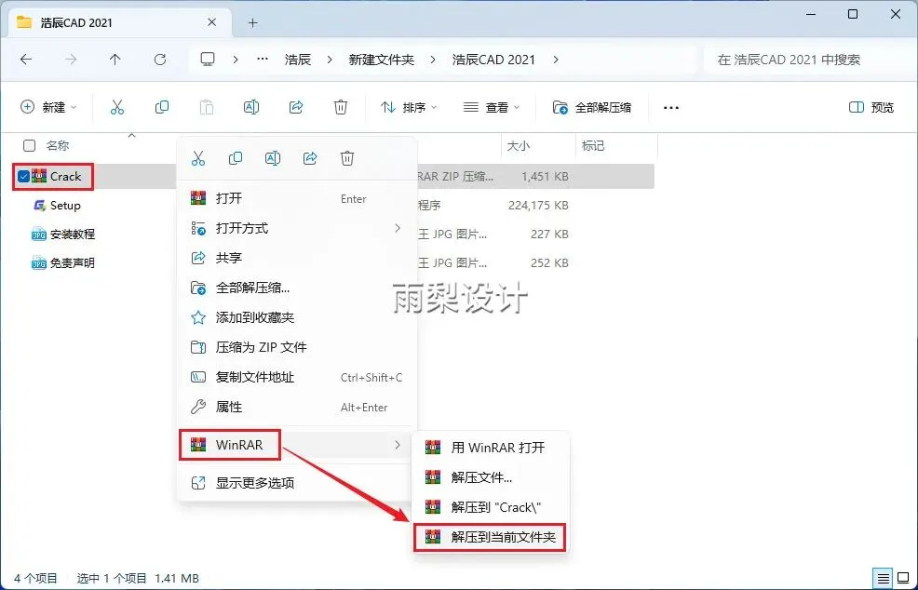Image resolution: width=918 pixels, height=590 pixels.
Task: Click the Copy icon in the context menu
Action: click(x=236, y=158)
